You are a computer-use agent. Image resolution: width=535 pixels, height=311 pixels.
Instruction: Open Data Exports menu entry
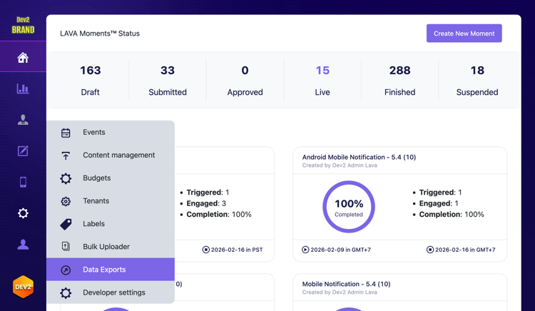click(x=111, y=270)
